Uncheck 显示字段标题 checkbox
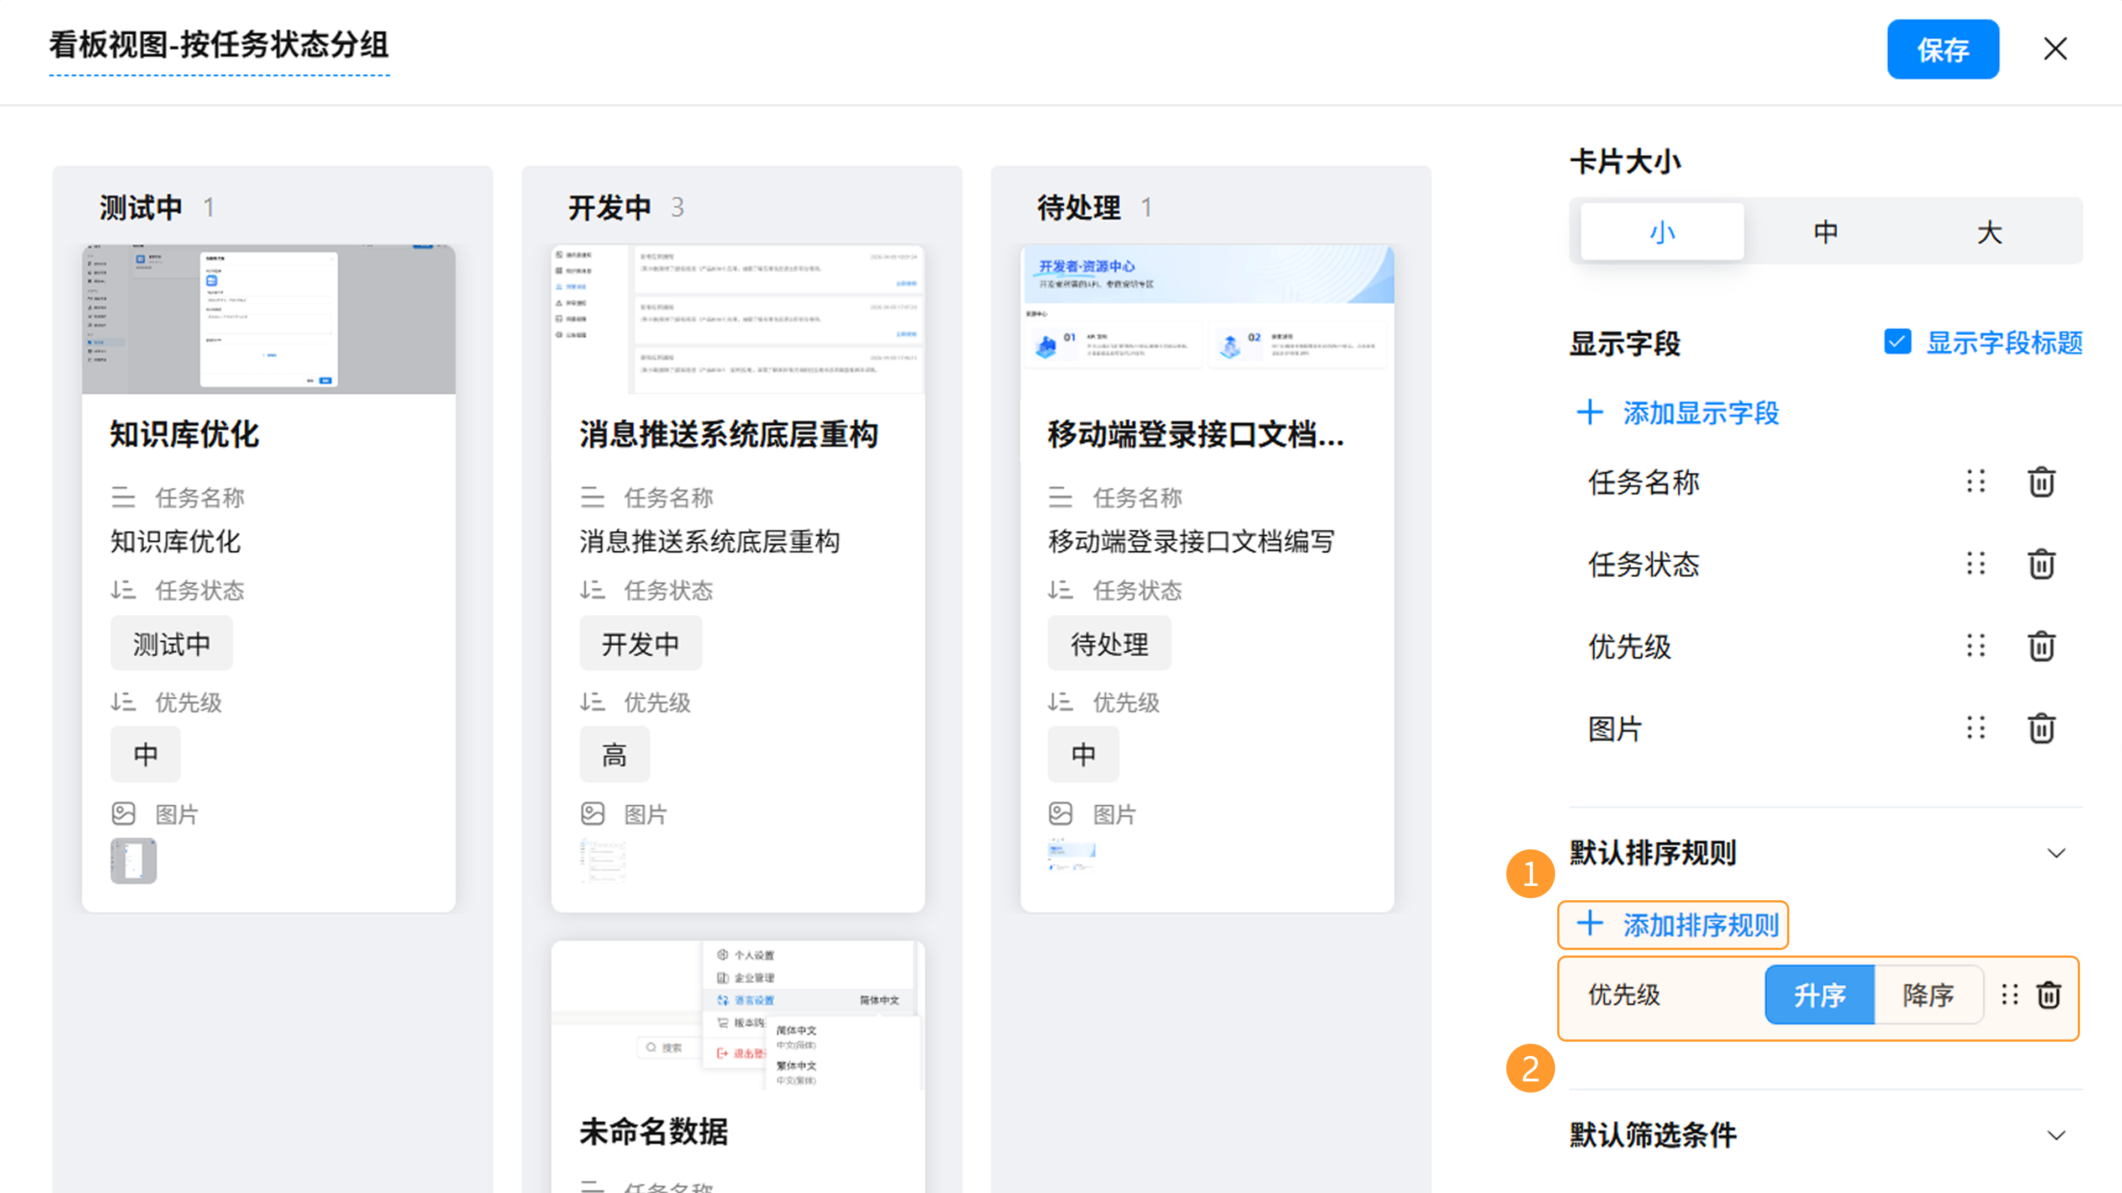This screenshot has width=2122, height=1193. pyautogui.click(x=1897, y=342)
